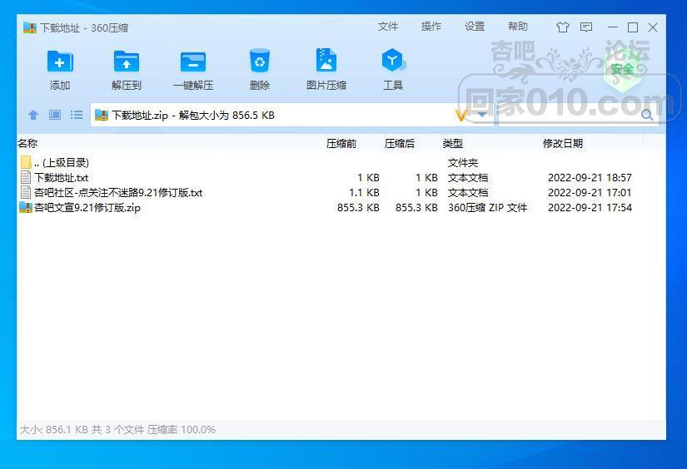687x469 pixels.
Task: Minimize the 360压缩 window
Action: tap(613, 27)
